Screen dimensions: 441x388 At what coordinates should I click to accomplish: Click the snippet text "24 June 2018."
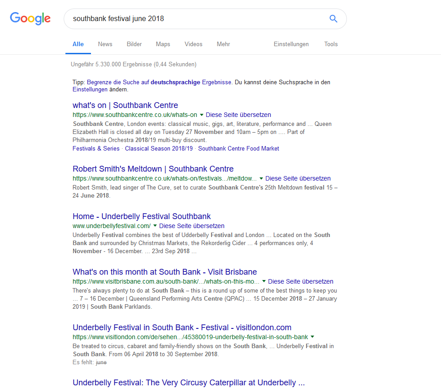pyautogui.click(x=91, y=195)
